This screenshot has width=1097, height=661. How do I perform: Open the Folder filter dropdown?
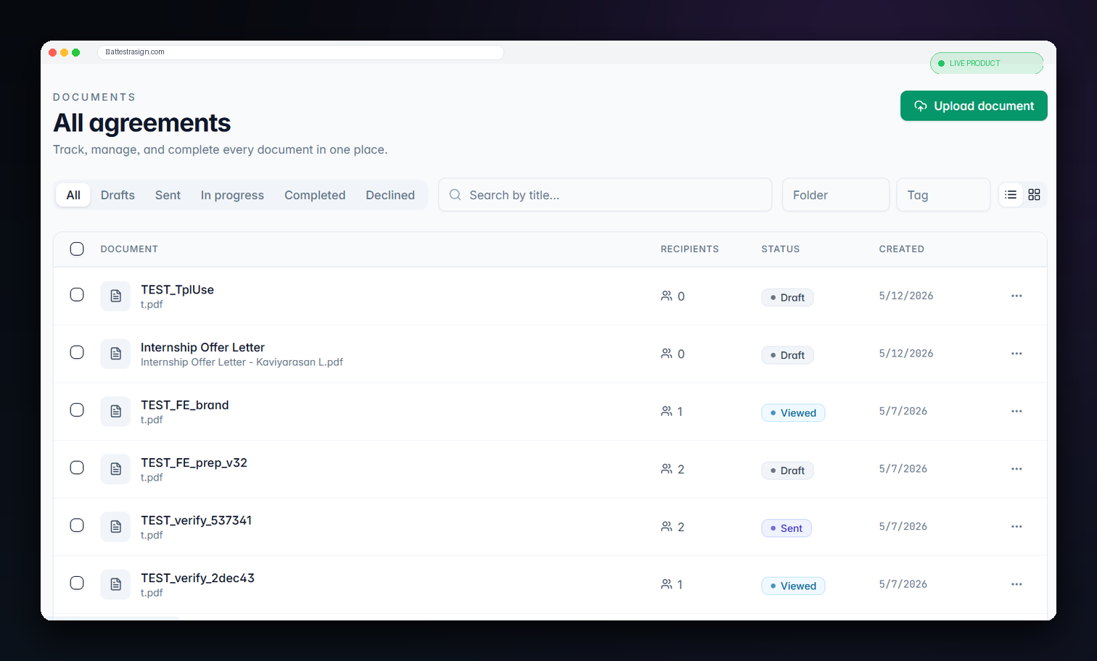tap(836, 195)
